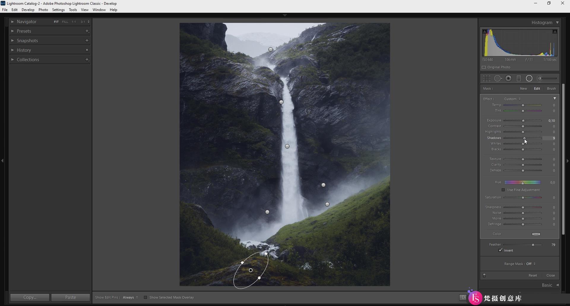Select the radial filter pin on waterfall middle

287,146
